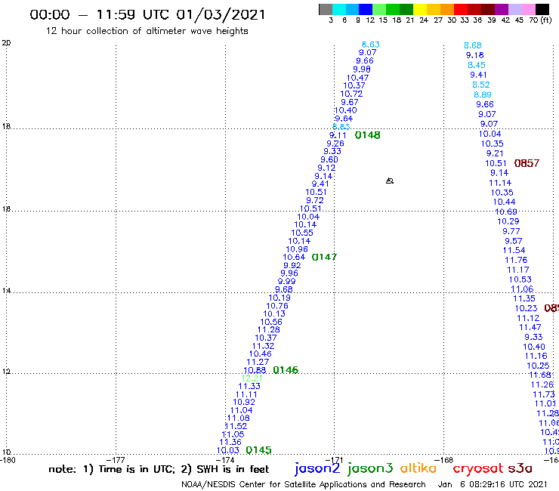This screenshot has width=559, height=491.
Task: Click the '(ft)' unit label in legend
Action: [x=546, y=20]
